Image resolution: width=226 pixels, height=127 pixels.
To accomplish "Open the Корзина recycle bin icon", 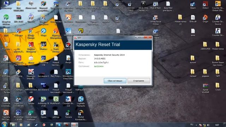I will 6,46.
